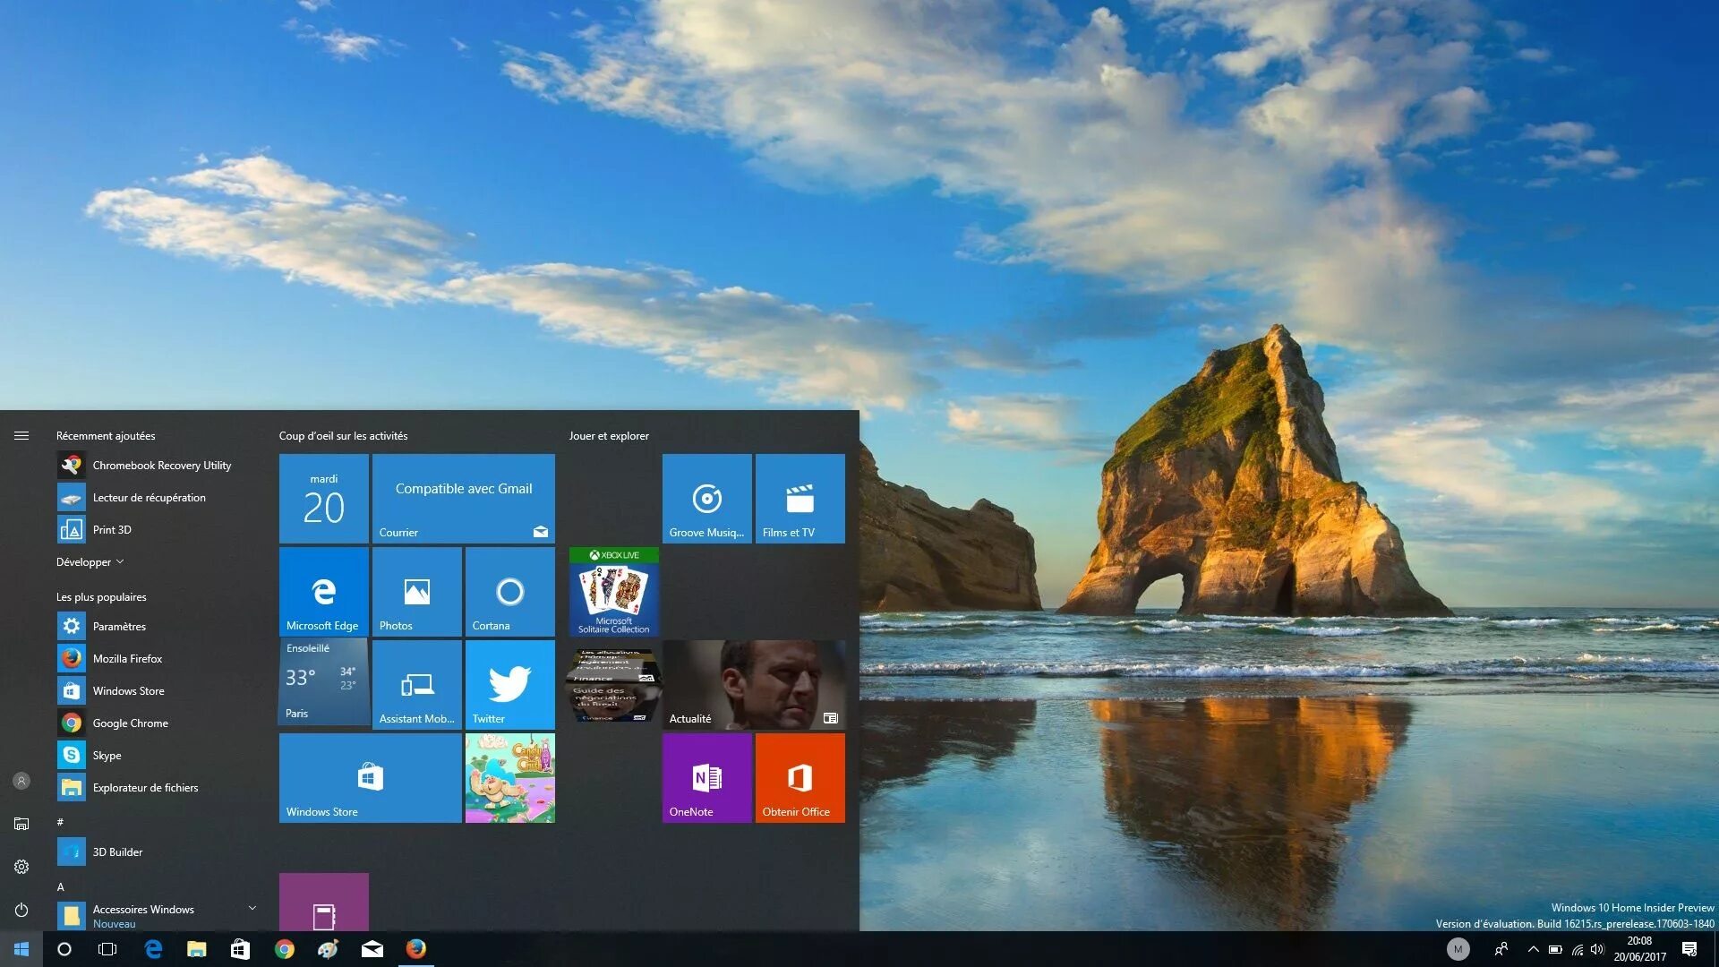This screenshot has height=967, width=1719.
Task: Expand the Développer section
Action: click(89, 561)
